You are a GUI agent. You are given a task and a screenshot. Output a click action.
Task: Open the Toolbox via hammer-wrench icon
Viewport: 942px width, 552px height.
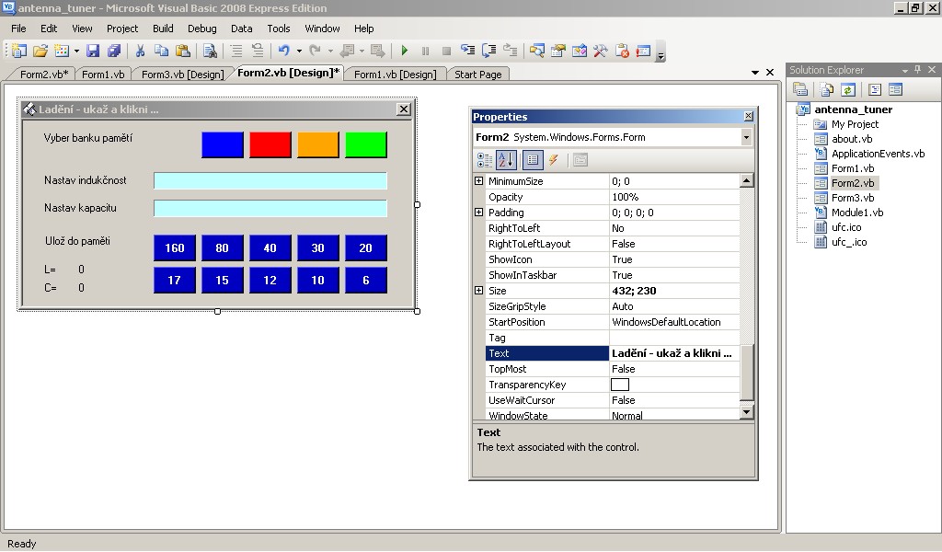pos(601,52)
